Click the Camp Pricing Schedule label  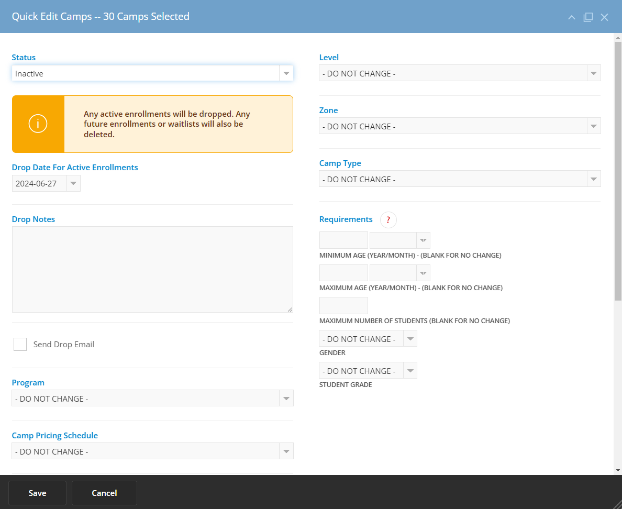click(x=55, y=435)
